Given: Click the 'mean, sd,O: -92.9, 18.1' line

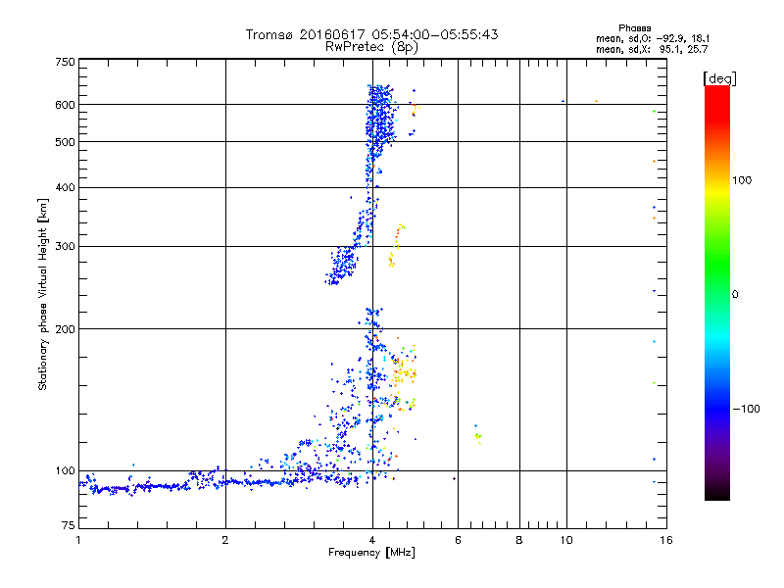Looking at the screenshot, I should [653, 38].
